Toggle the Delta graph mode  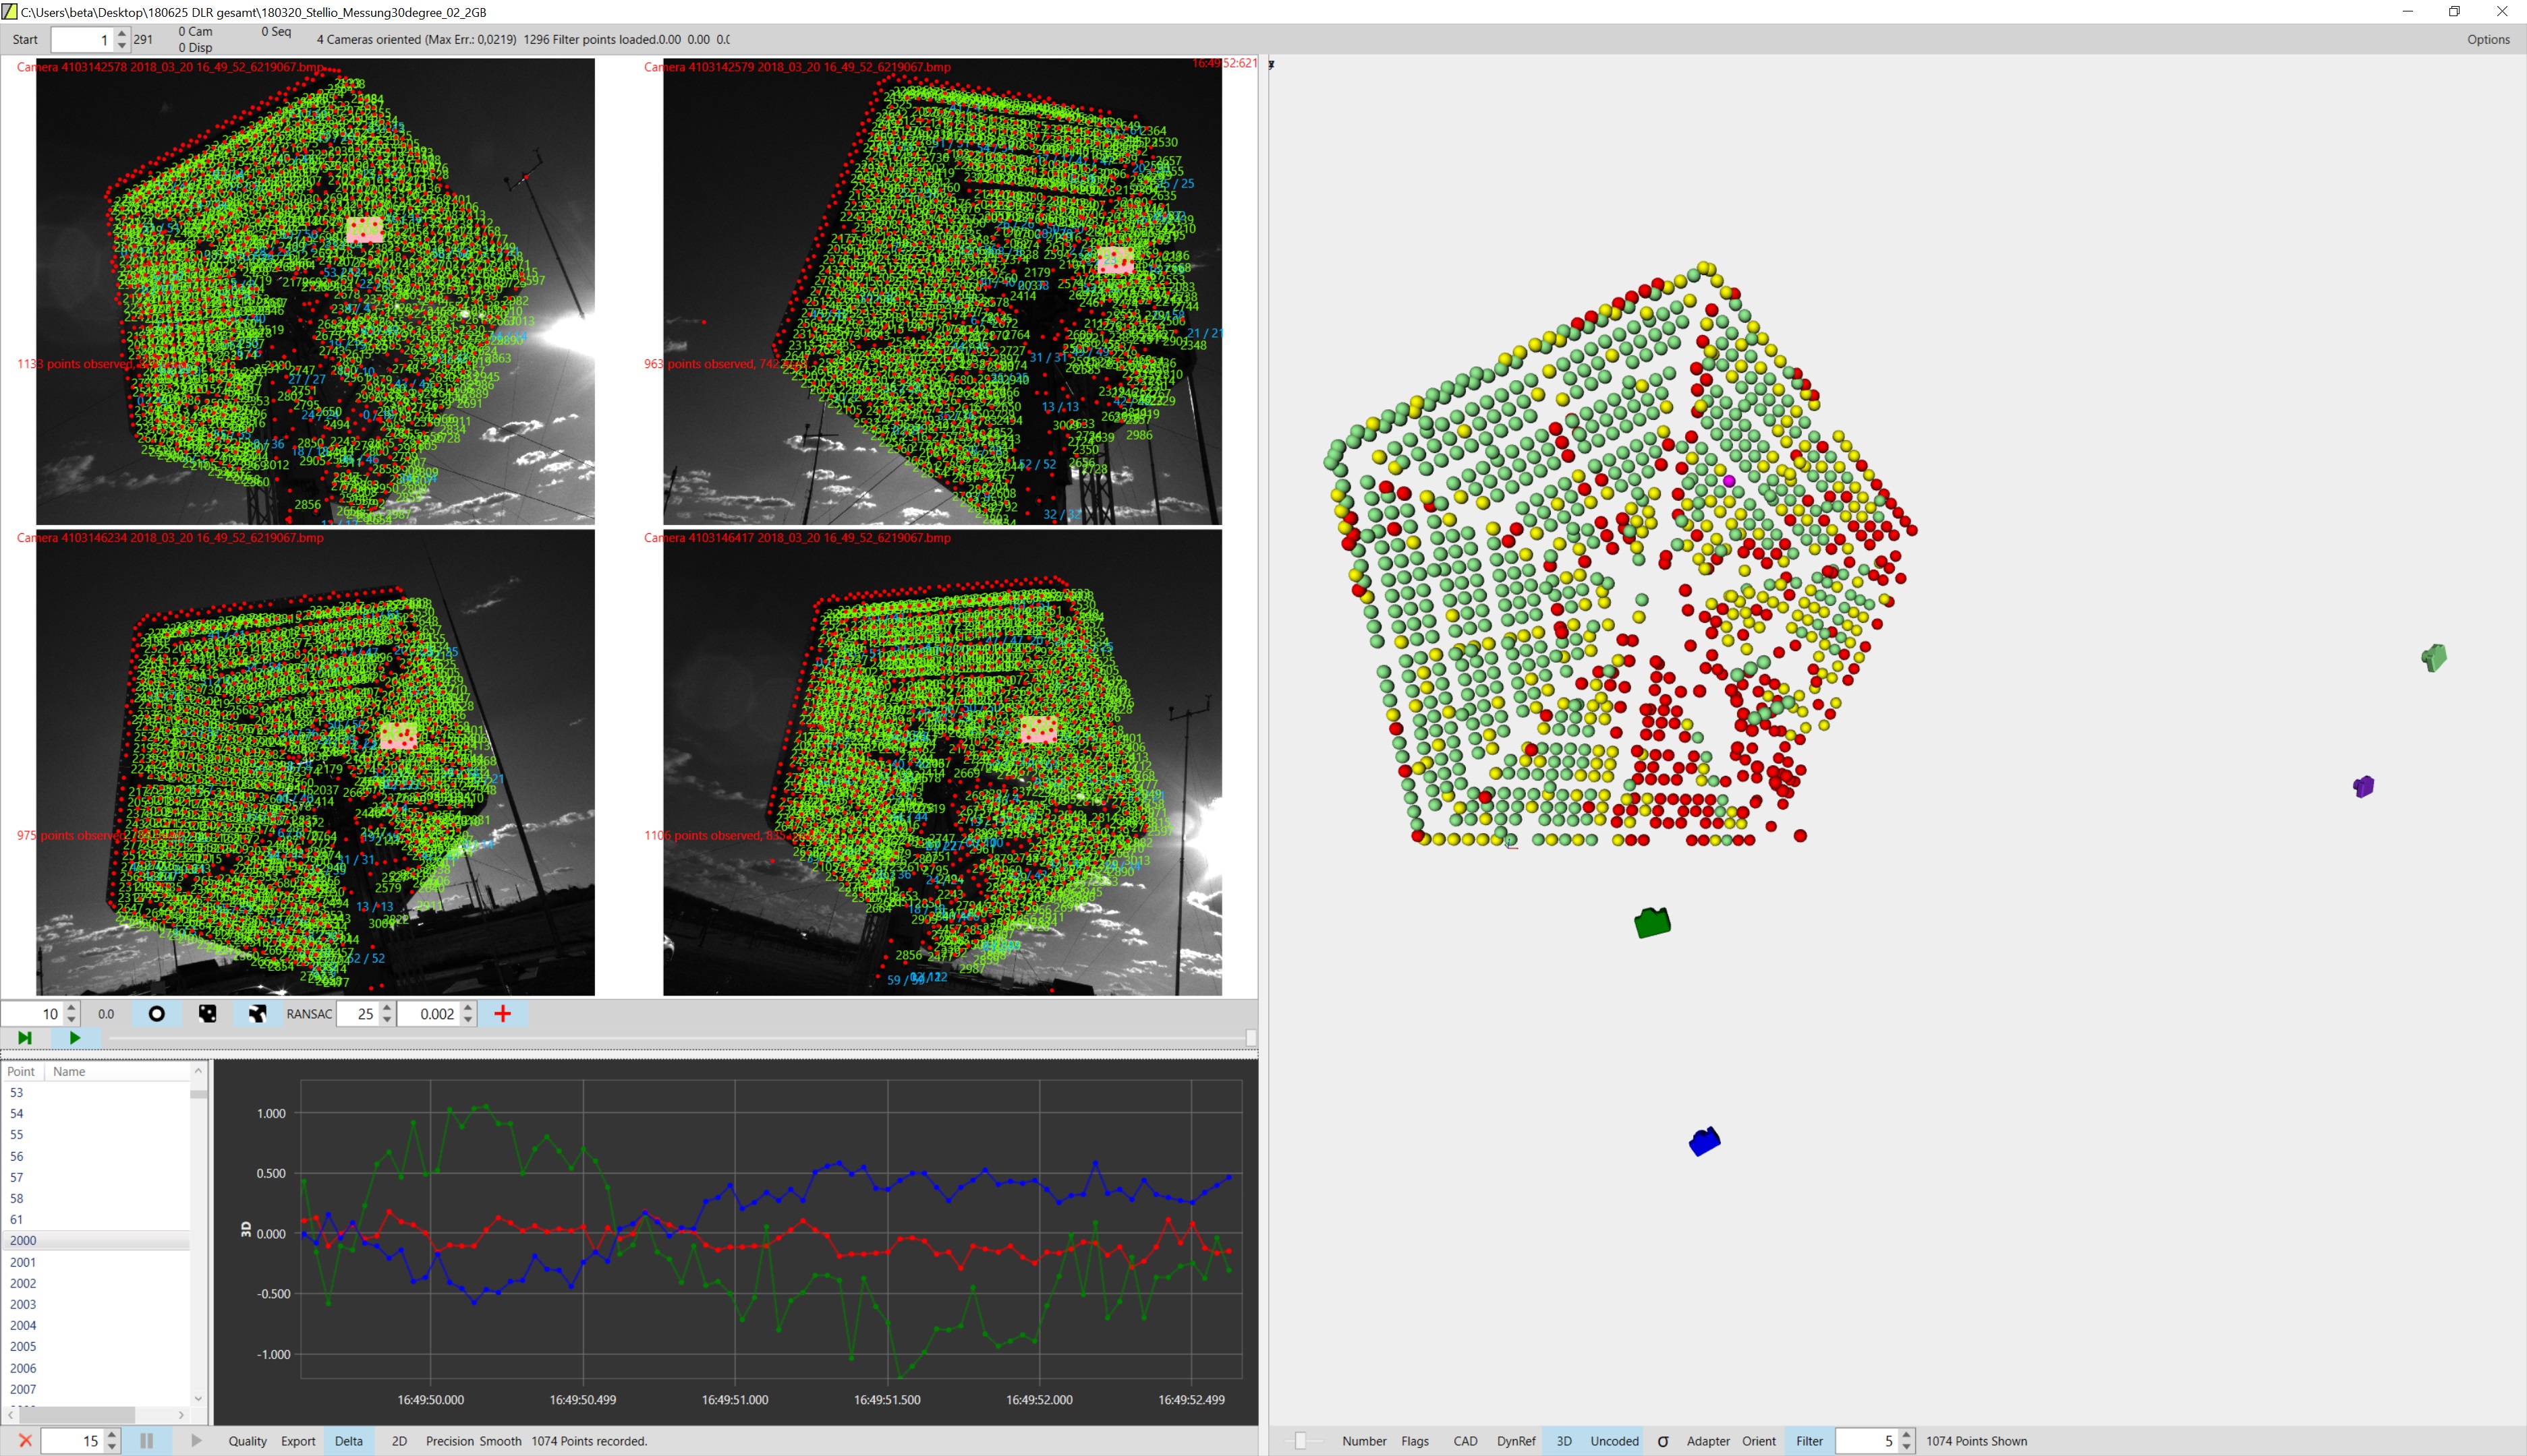(x=348, y=1441)
